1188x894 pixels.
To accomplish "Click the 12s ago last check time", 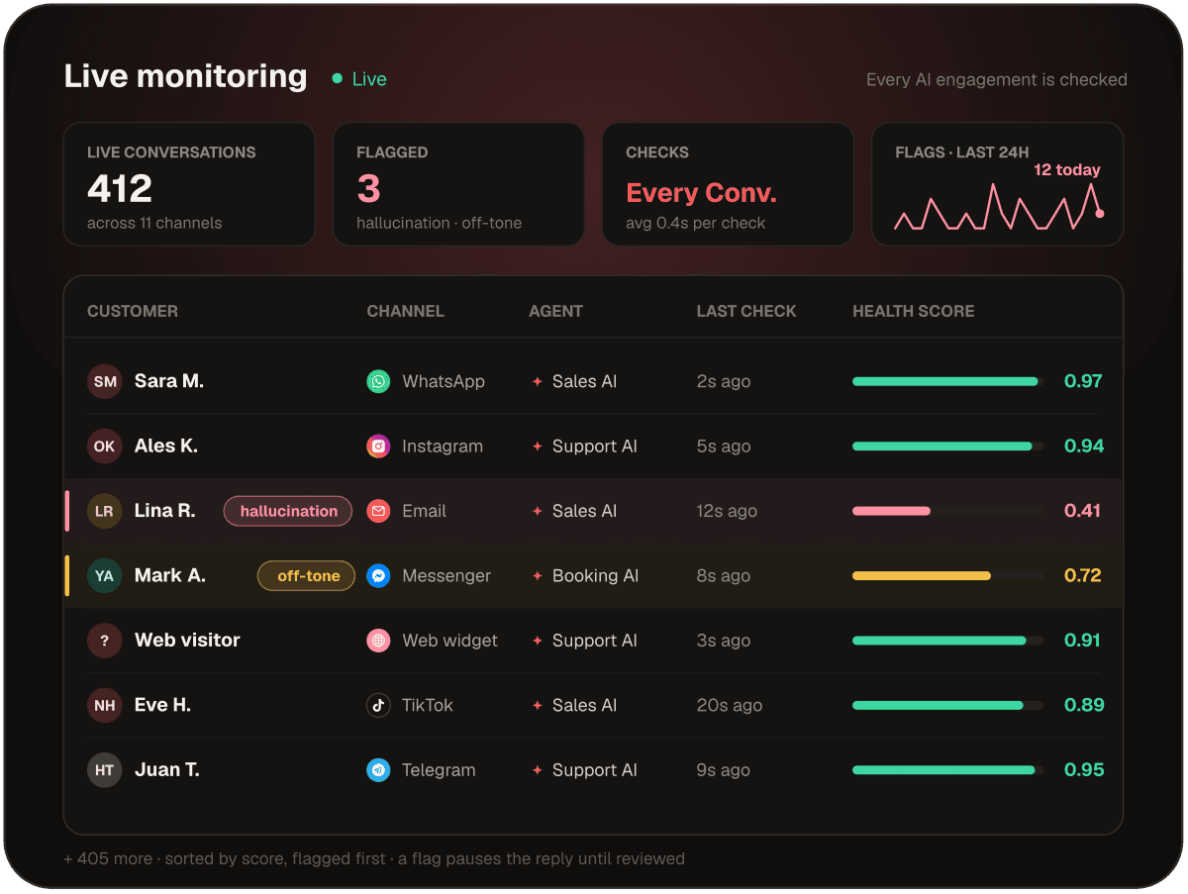I will pos(727,511).
